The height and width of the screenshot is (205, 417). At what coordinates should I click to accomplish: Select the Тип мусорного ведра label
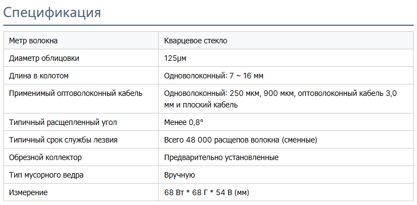coord(47,175)
